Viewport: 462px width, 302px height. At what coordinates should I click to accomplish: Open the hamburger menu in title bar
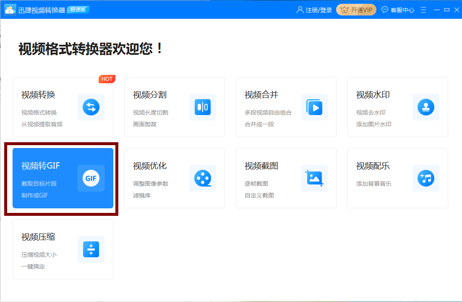pyautogui.click(x=423, y=10)
